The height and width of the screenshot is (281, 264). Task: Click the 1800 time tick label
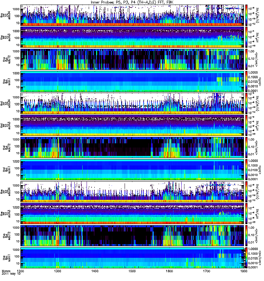tap(244, 271)
